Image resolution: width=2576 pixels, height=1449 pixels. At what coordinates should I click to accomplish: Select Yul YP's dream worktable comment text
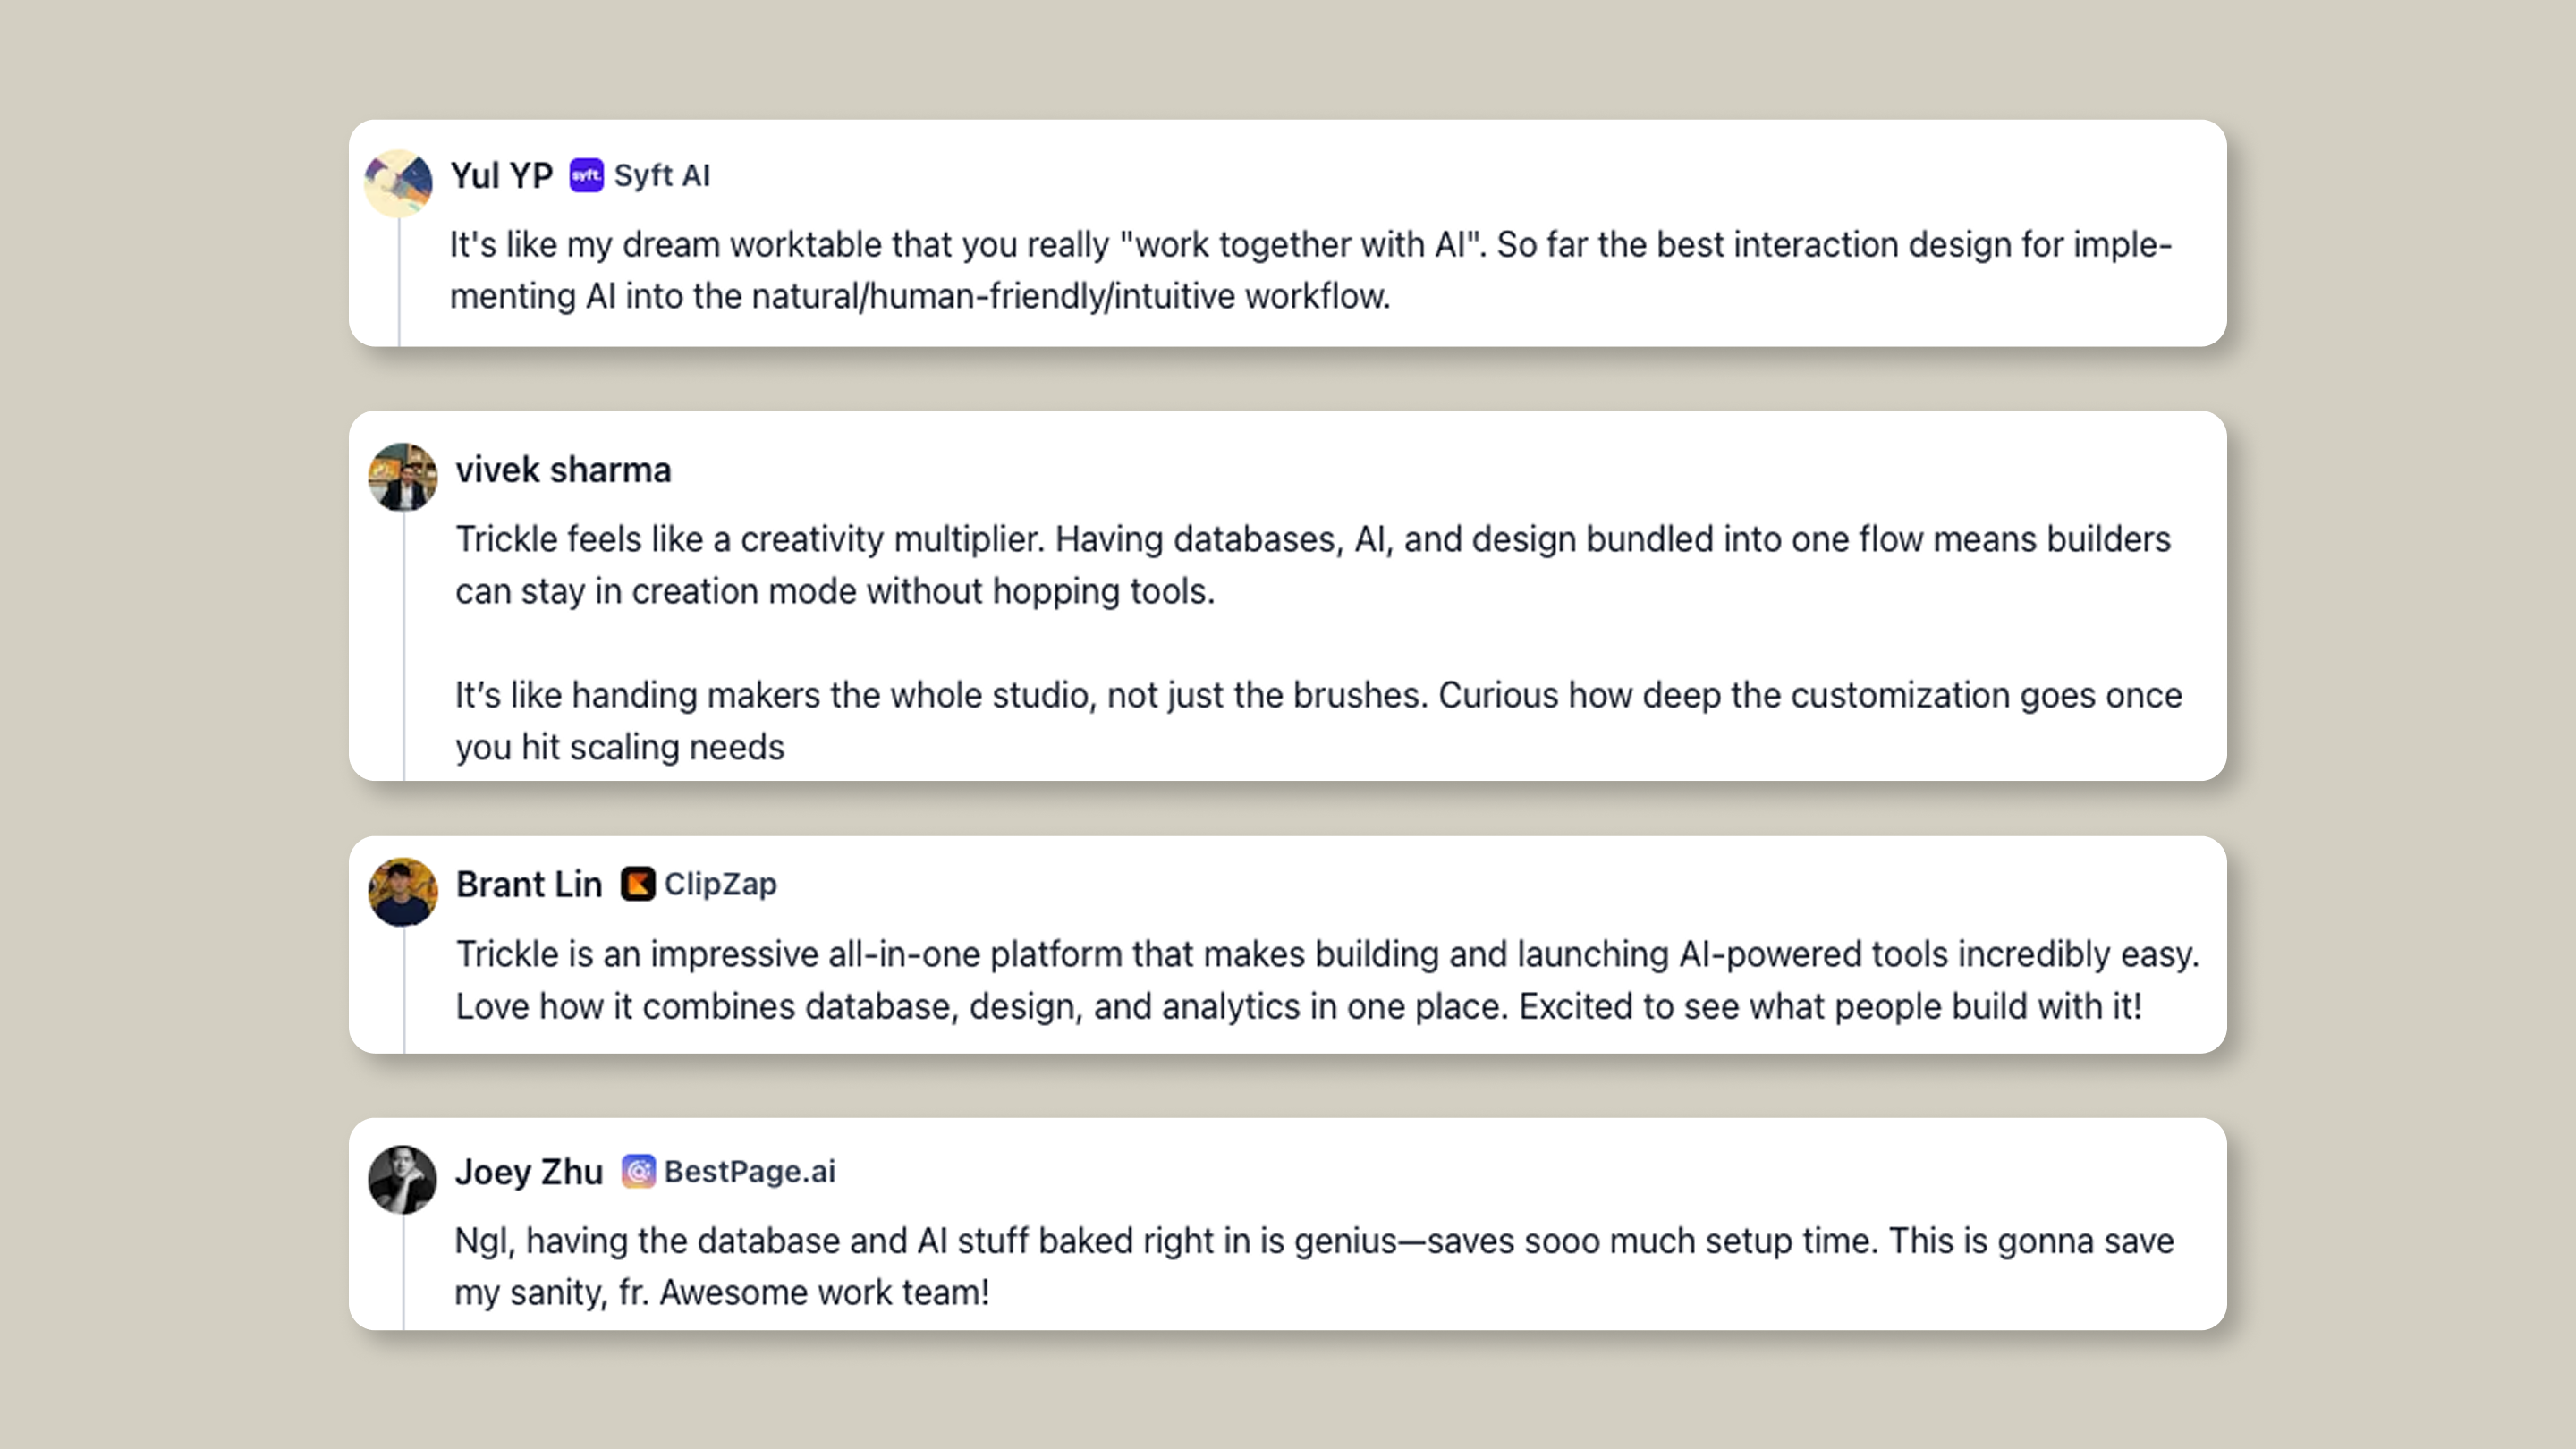(1310, 270)
